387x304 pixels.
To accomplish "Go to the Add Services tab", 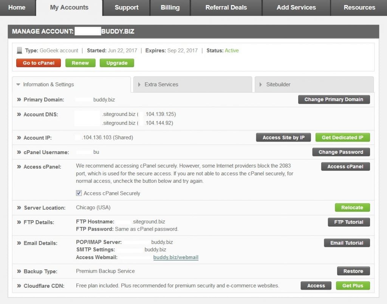I will coord(296,8).
